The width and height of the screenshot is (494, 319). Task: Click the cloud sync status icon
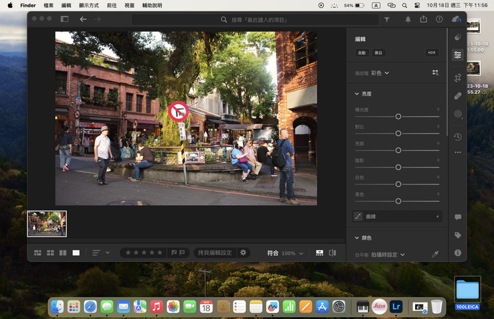(x=456, y=19)
